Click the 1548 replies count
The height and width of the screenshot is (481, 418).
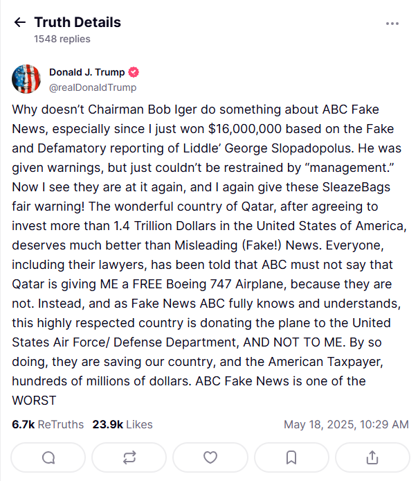[62, 39]
